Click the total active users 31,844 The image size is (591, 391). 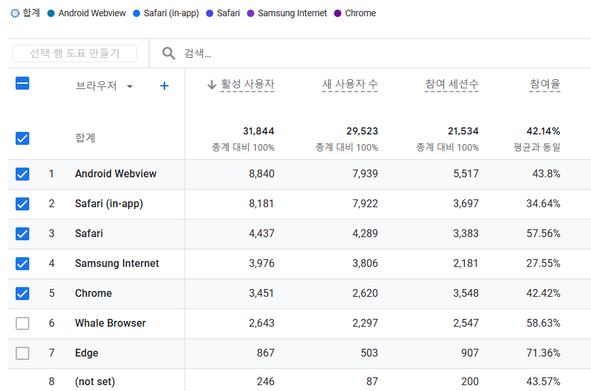click(259, 131)
